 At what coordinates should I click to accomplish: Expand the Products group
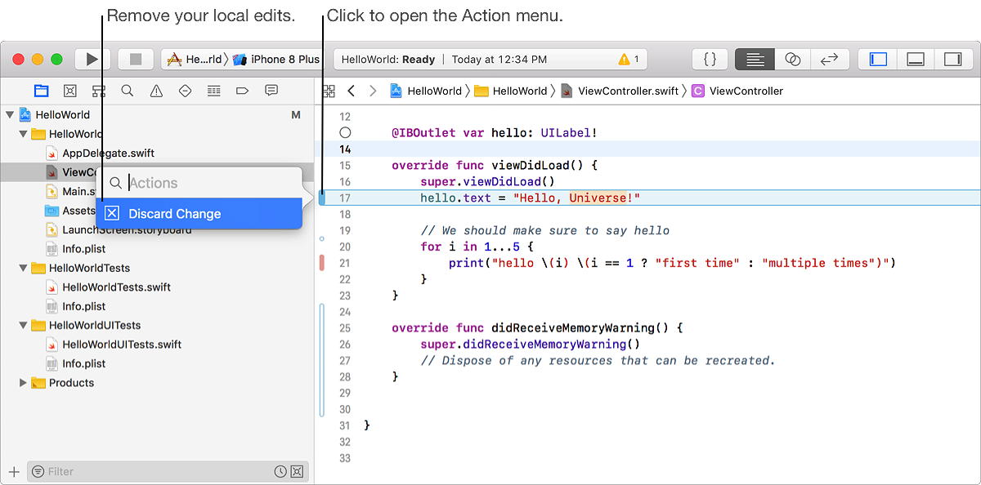(24, 383)
